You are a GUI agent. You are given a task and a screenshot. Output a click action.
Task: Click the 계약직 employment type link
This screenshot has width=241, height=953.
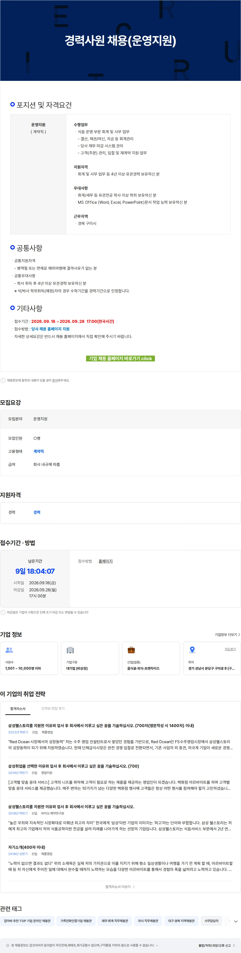click(39, 451)
